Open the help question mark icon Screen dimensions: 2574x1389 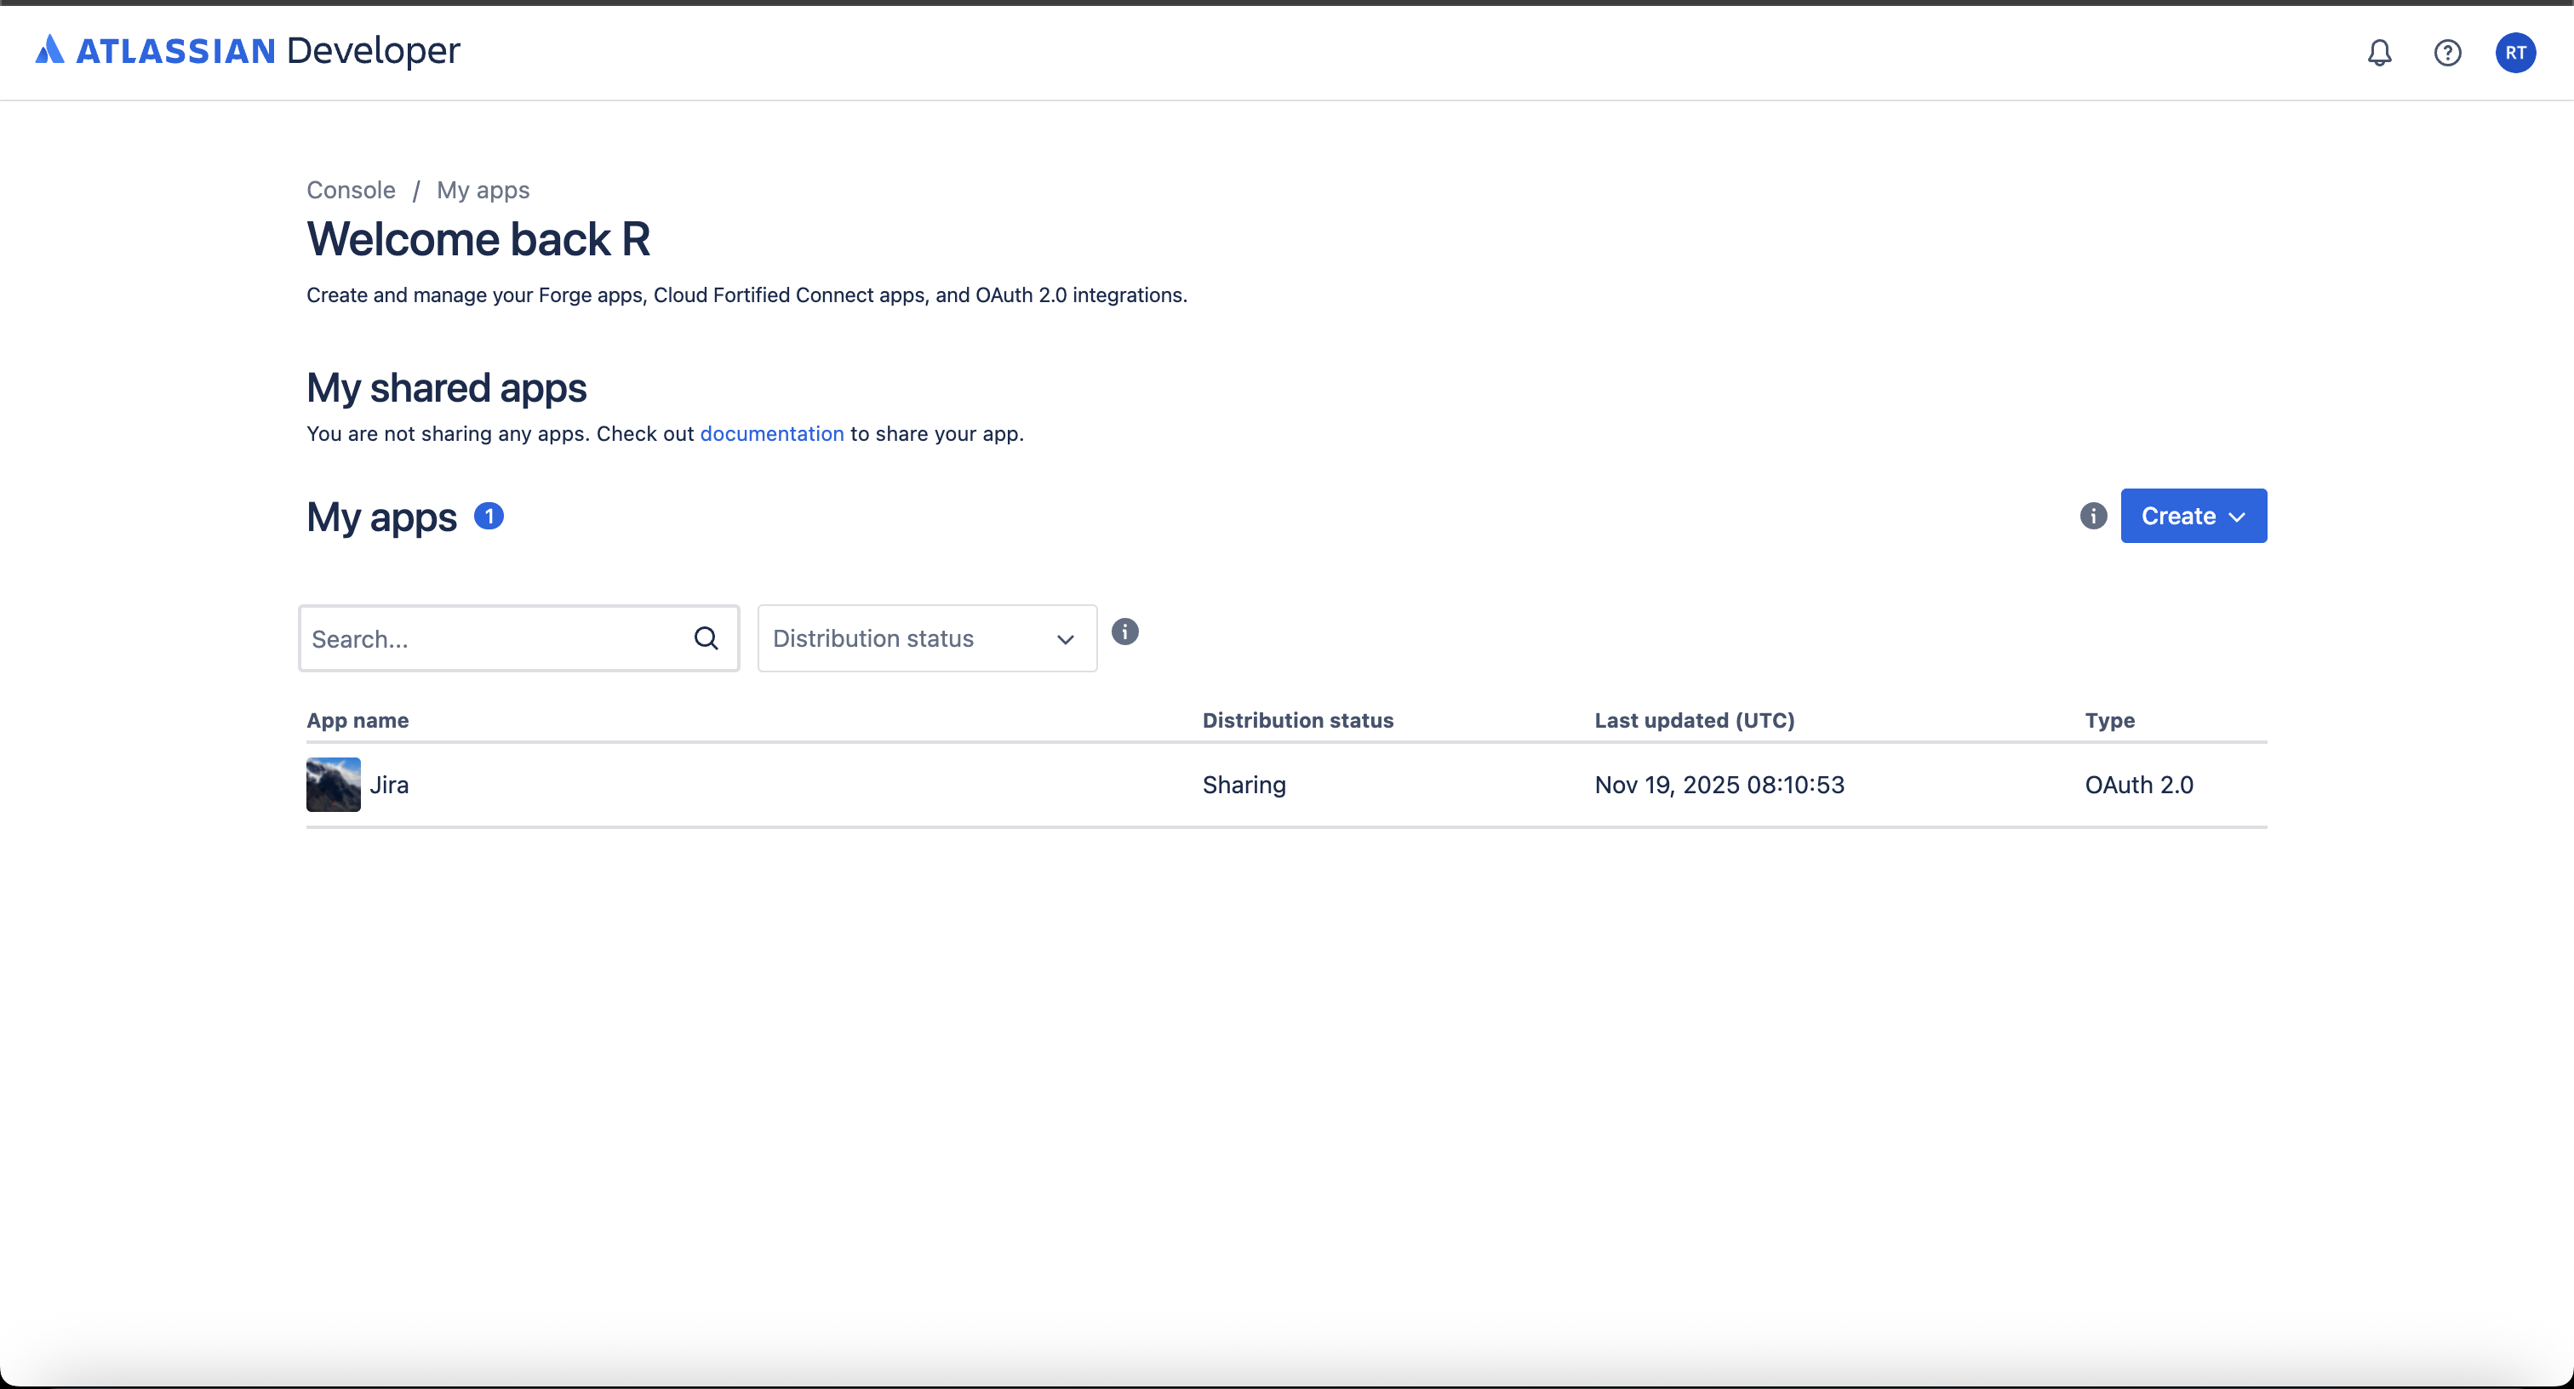(x=2447, y=53)
